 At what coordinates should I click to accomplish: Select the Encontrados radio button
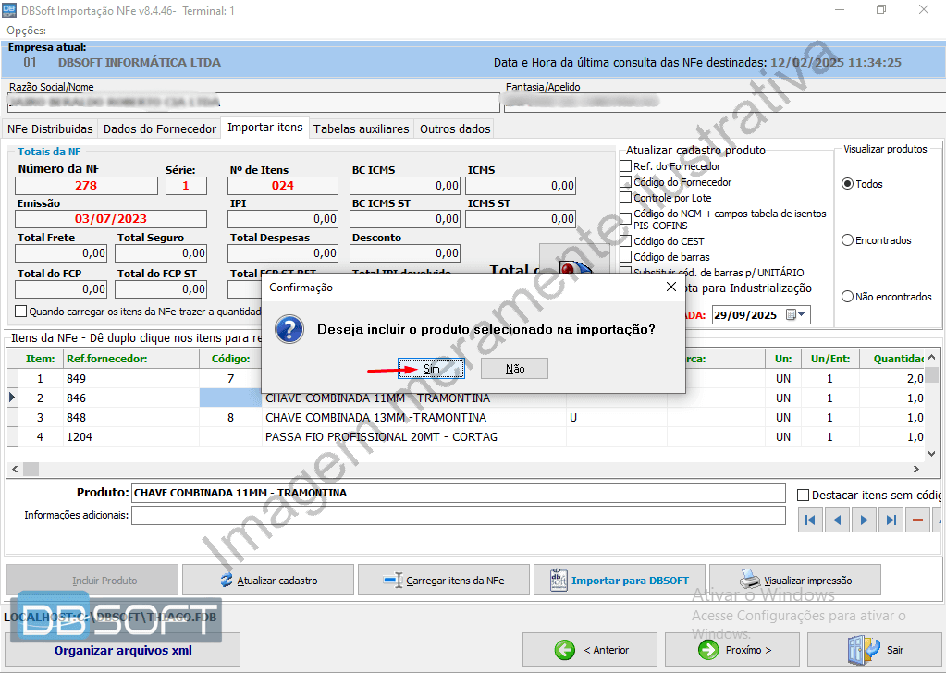coord(847,240)
